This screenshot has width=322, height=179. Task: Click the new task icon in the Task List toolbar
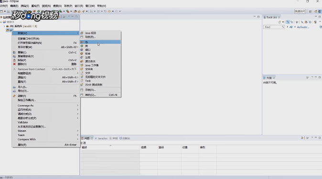(279, 22)
